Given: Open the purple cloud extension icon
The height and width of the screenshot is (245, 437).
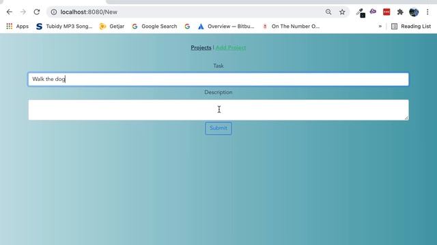Looking at the screenshot, I should click(x=373, y=12).
